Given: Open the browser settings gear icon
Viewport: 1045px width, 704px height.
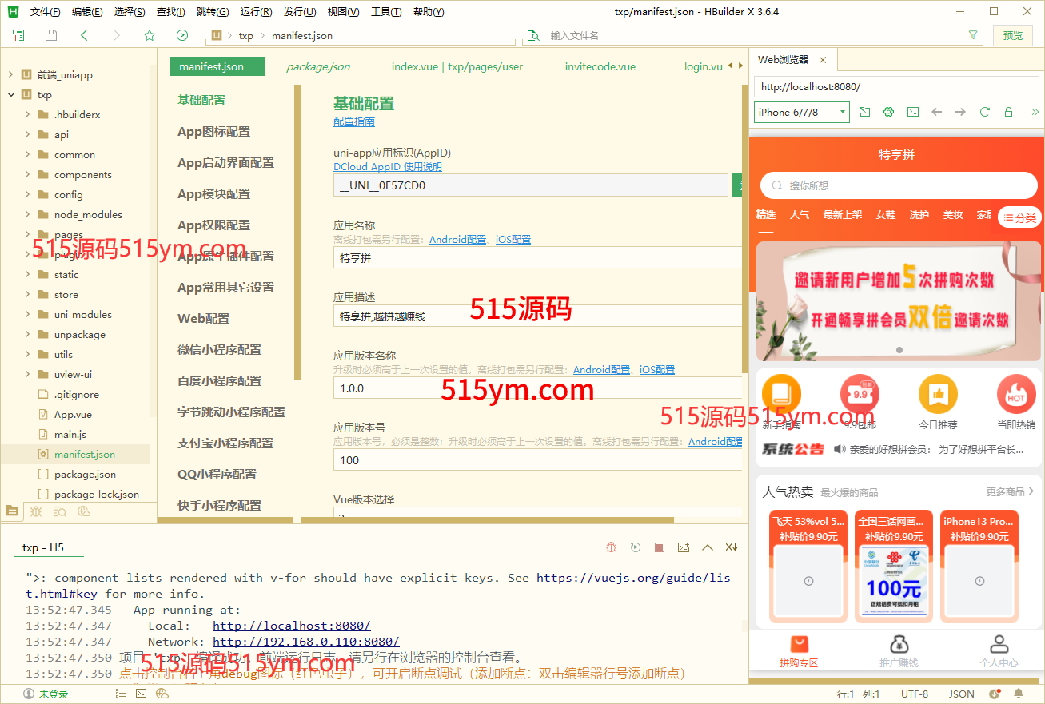Looking at the screenshot, I should [888, 113].
